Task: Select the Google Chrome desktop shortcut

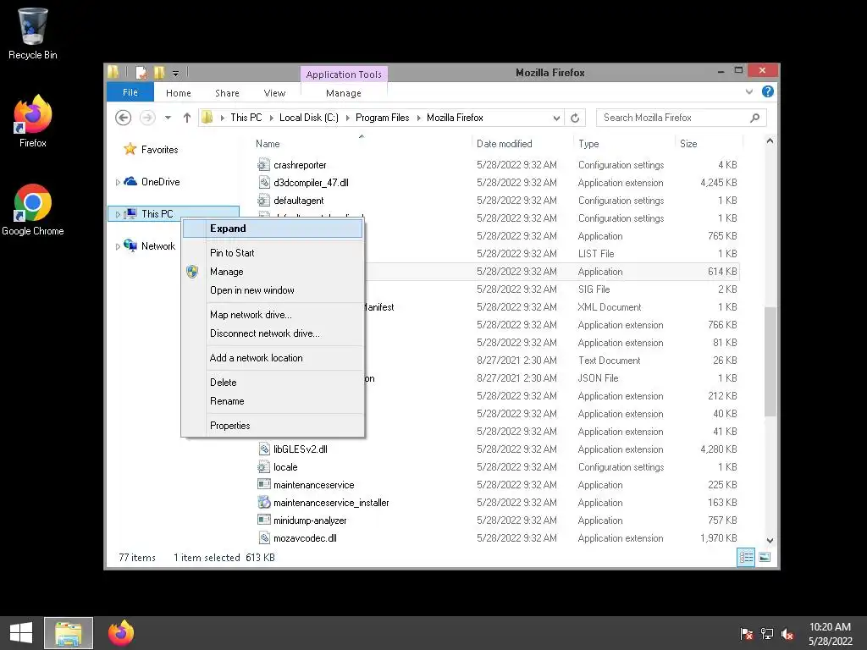Action: 33,210
